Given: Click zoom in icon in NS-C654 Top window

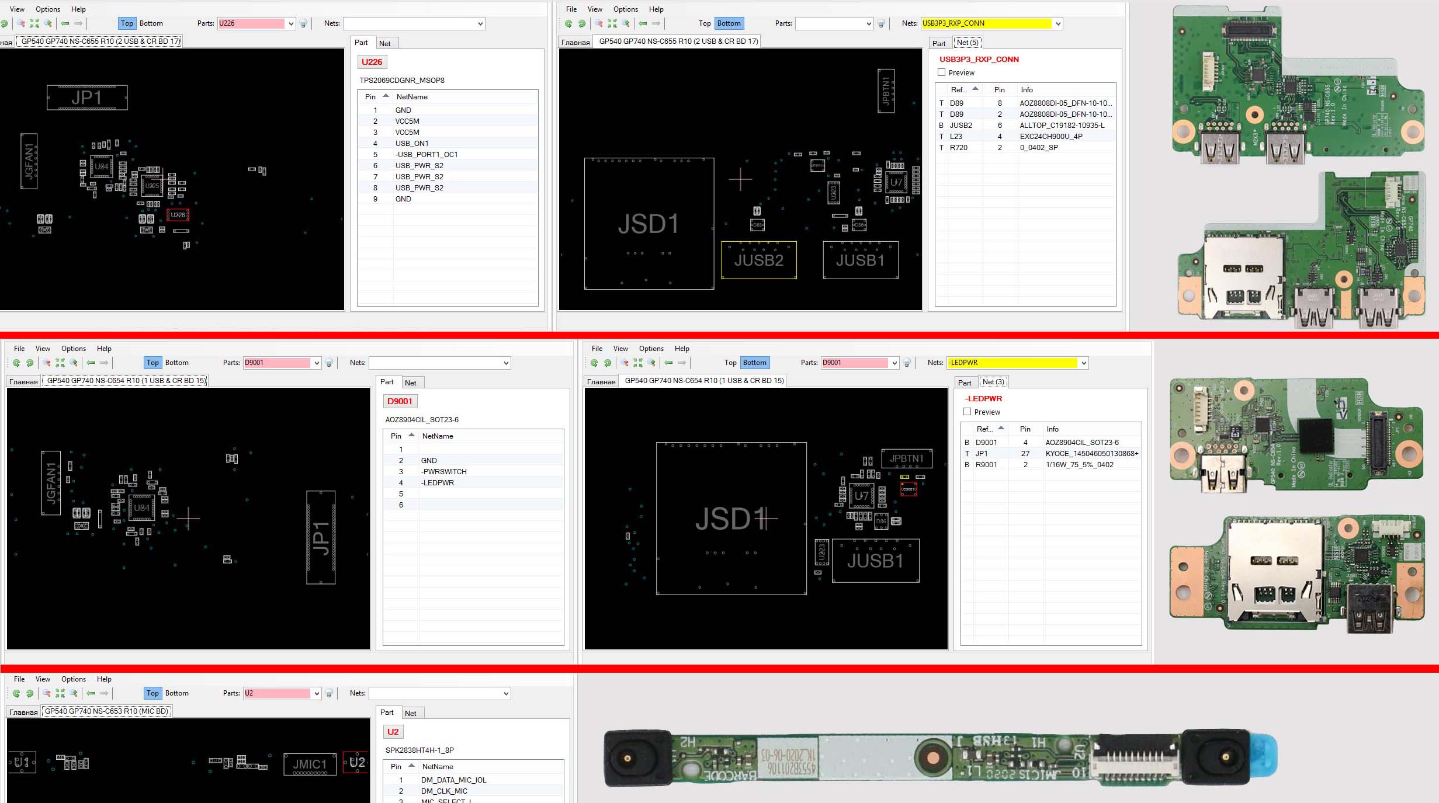Looking at the screenshot, I should 74,363.
